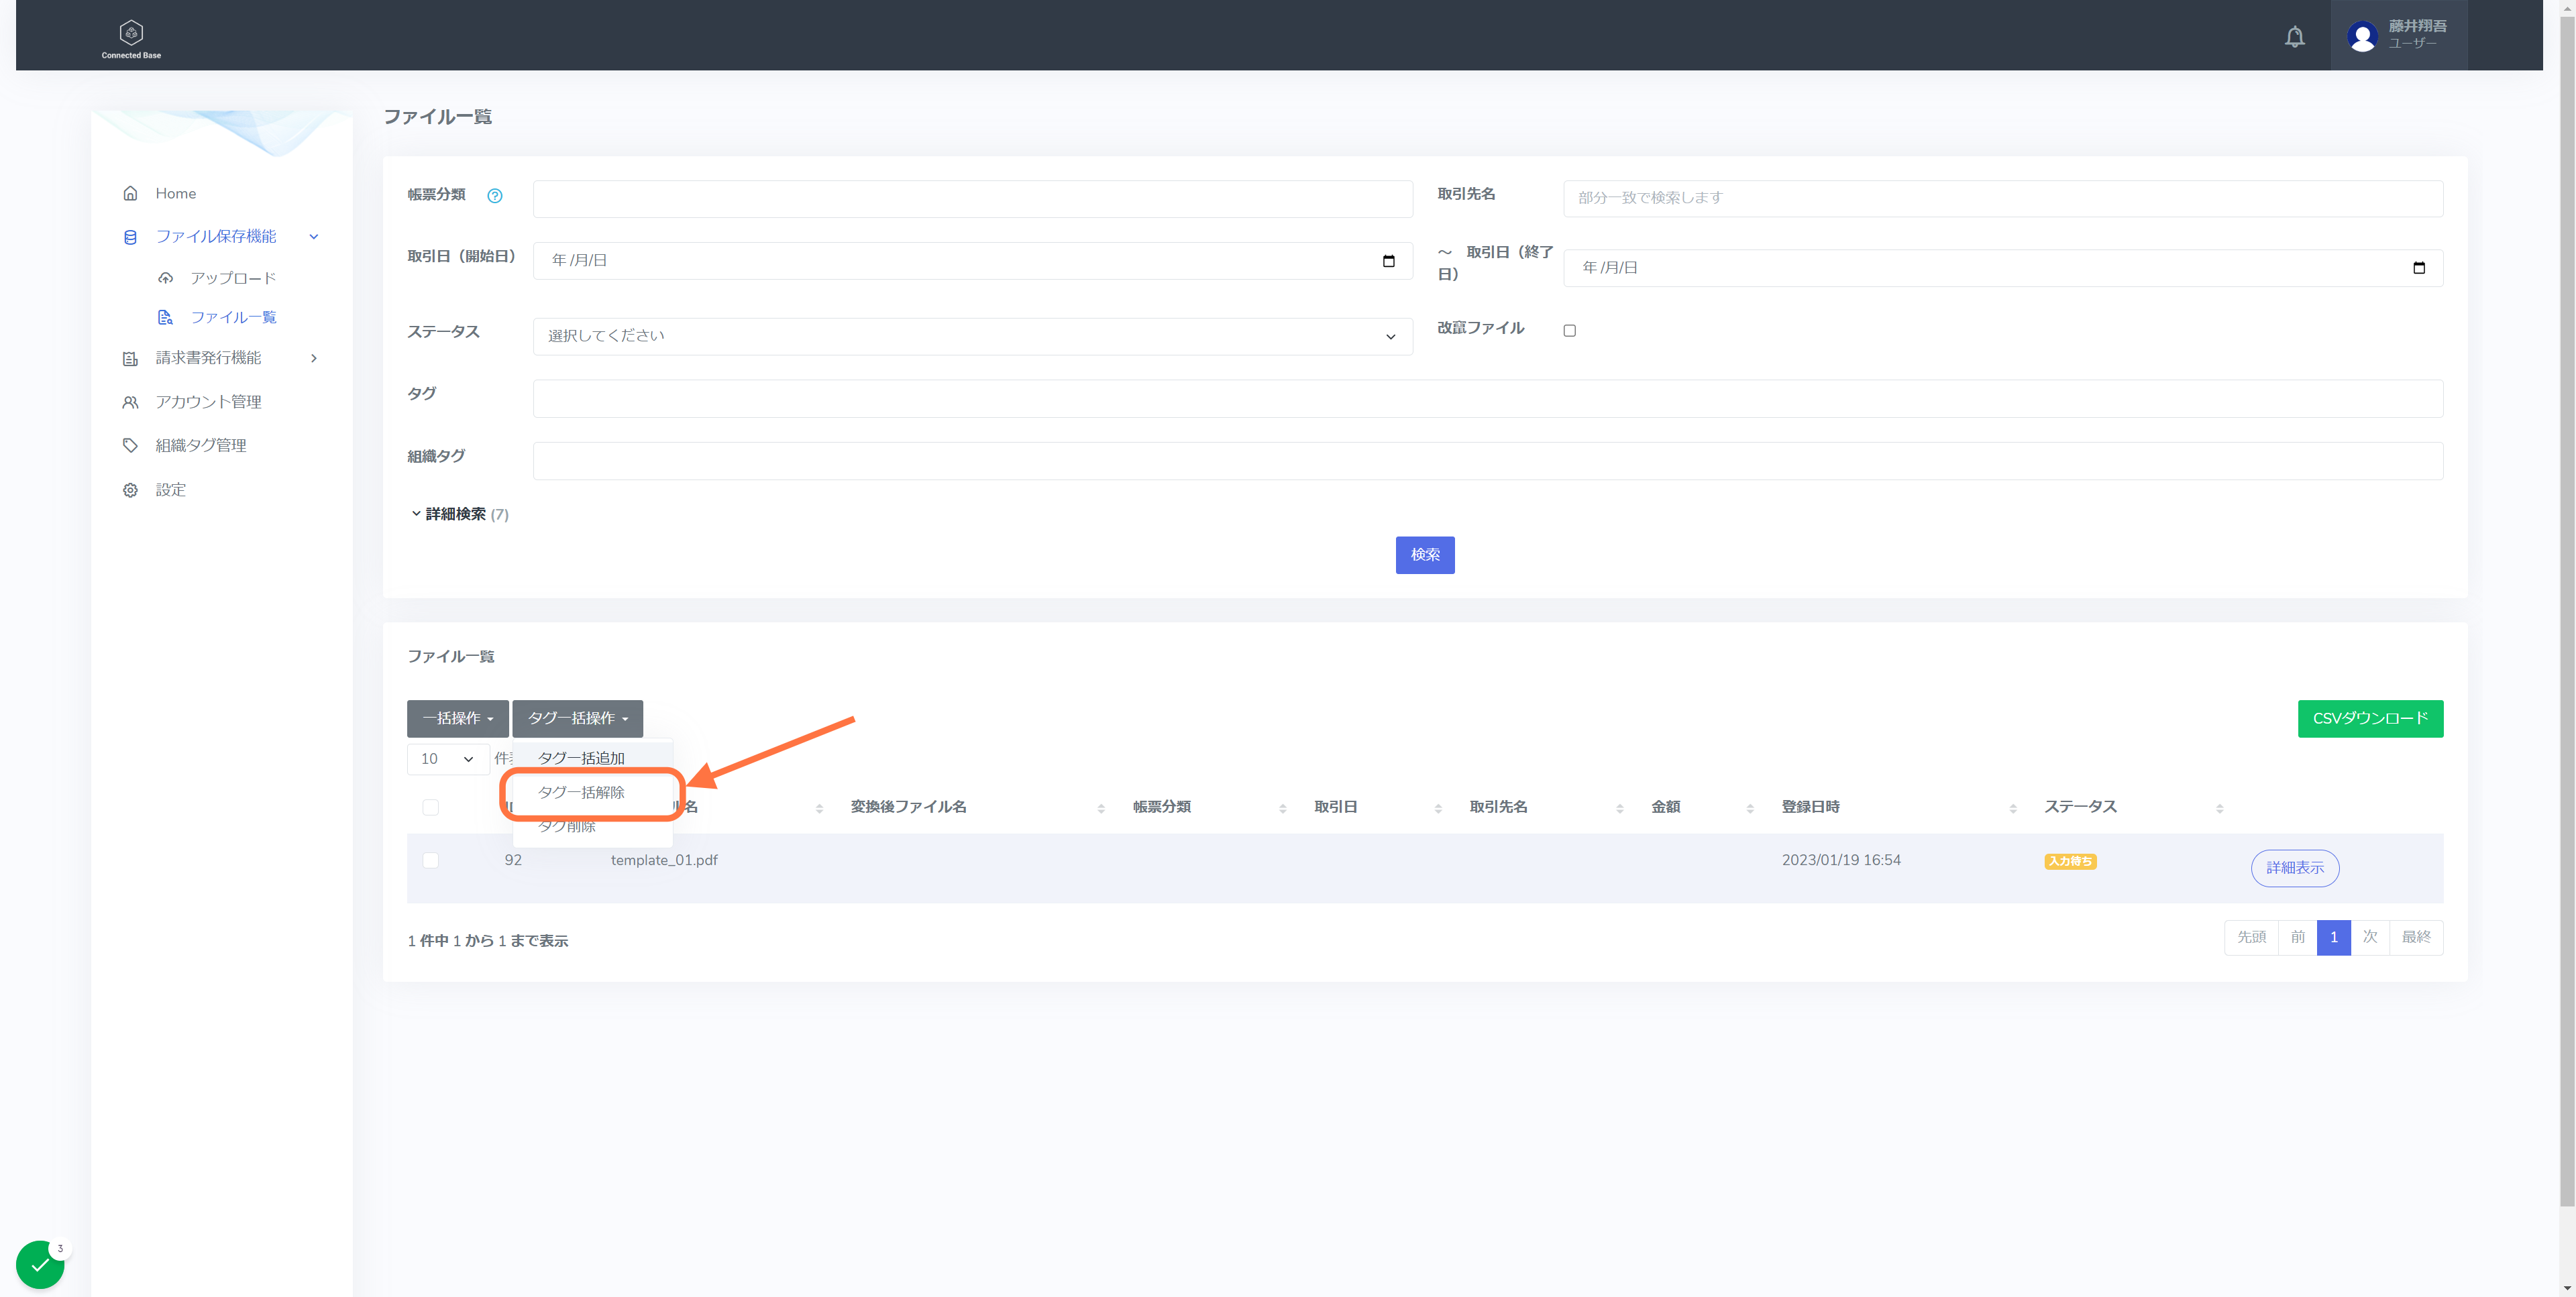Click the user avatar icon
The width and height of the screenshot is (2576, 1297).
pos(2362,37)
